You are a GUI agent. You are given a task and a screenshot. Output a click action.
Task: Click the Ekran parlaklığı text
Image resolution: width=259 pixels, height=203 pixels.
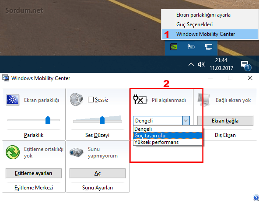click(x=42, y=100)
